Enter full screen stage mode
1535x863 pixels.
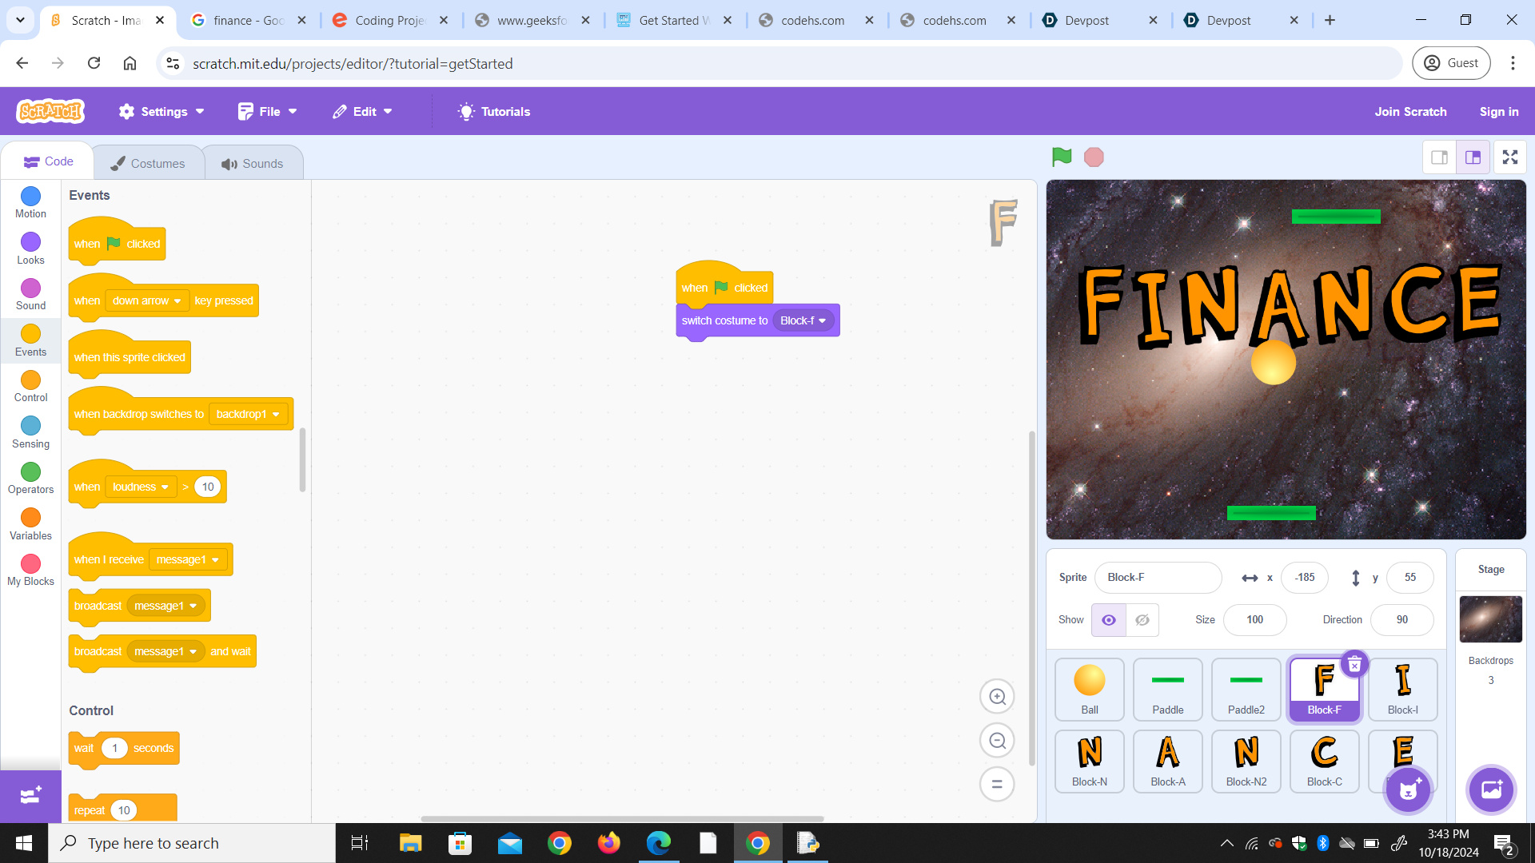point(1509,157)
